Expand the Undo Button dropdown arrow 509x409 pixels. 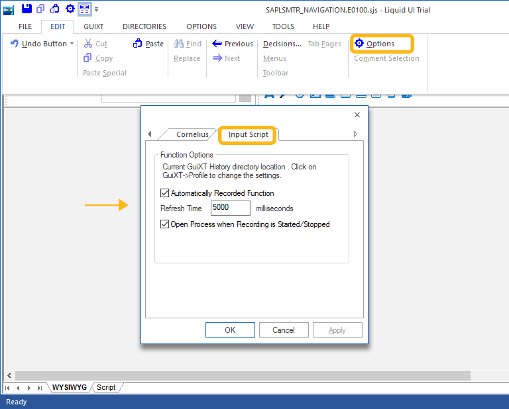[72, 44]
